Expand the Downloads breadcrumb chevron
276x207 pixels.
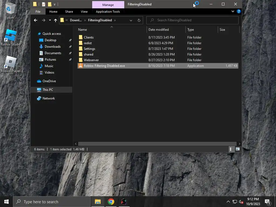click(85, 20)
